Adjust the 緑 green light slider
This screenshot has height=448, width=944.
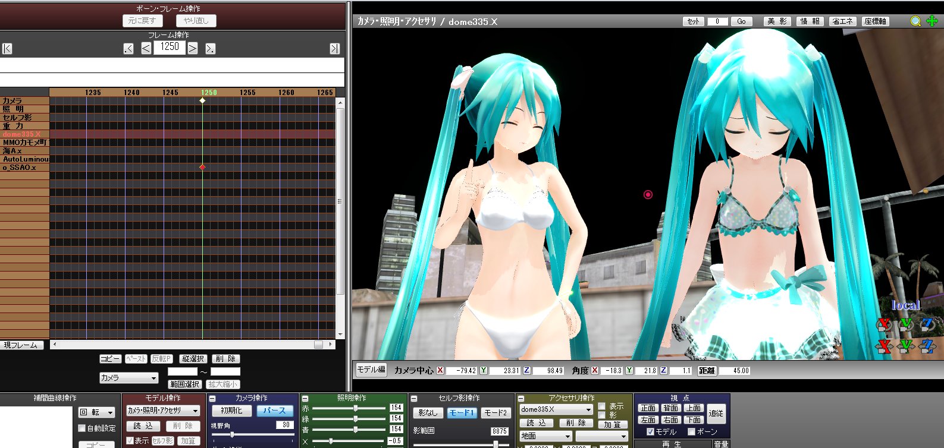coord(350,418)
